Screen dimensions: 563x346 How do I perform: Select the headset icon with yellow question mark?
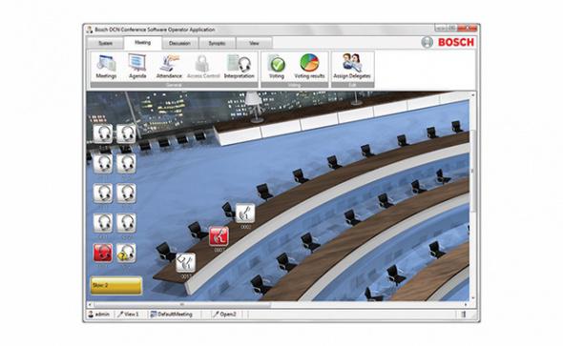click(126, 253)
